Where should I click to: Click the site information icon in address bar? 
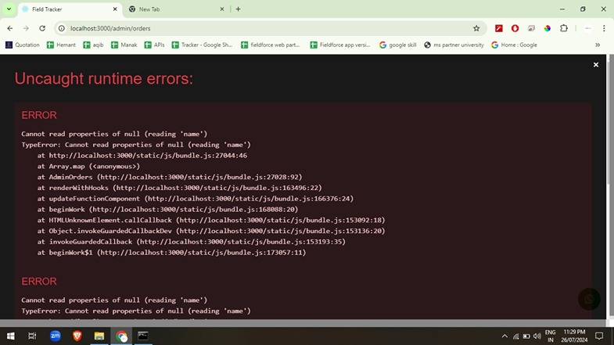(x=61, y=28)
